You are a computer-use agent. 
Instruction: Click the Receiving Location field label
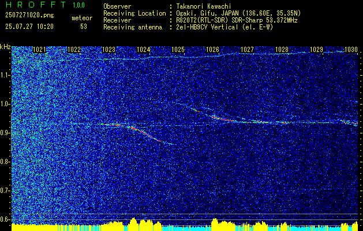coord(134,13)
